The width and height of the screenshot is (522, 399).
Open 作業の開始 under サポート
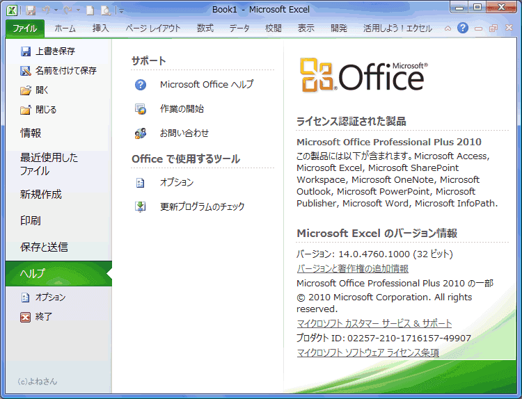(x=182, y=108)
